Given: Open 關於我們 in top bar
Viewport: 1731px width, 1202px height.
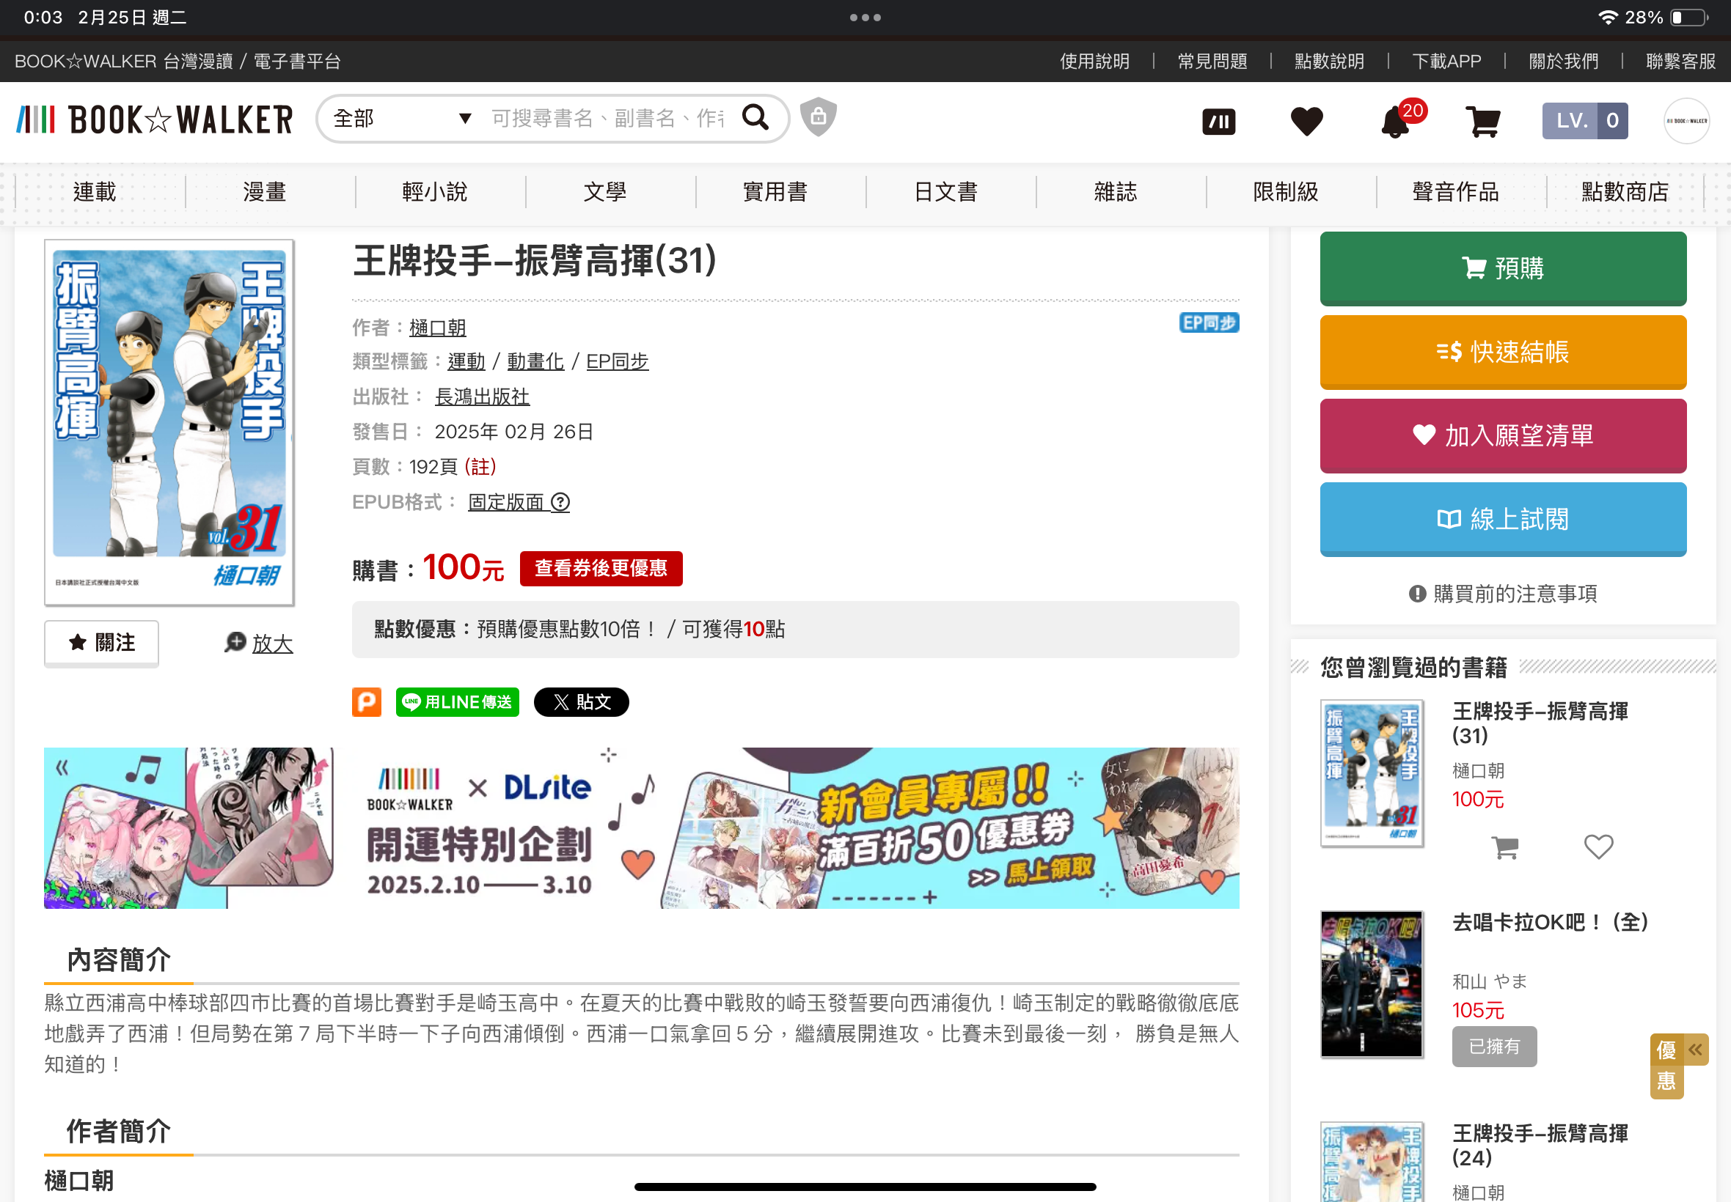Looking at the screenshot, I should coord(1563,61).
